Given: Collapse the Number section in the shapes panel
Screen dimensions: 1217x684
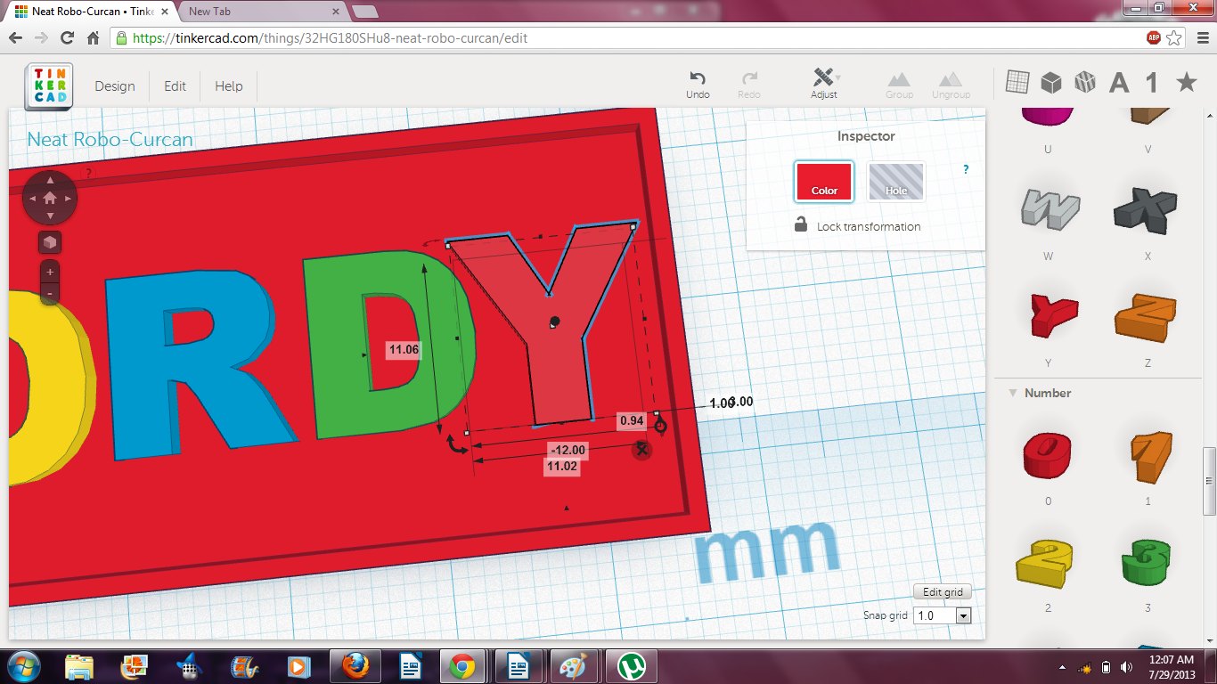Looking at the screenshot, I should click(1014, 393).
